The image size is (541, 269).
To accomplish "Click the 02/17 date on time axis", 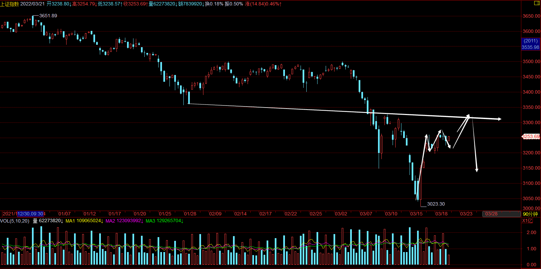I will (x=266, y=214).
